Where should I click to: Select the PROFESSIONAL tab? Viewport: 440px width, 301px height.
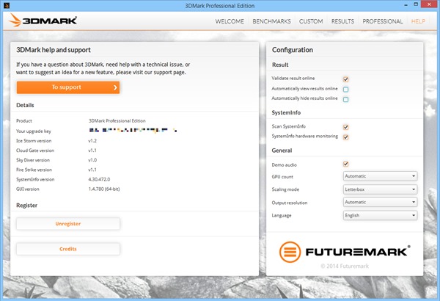coord(383,21)
